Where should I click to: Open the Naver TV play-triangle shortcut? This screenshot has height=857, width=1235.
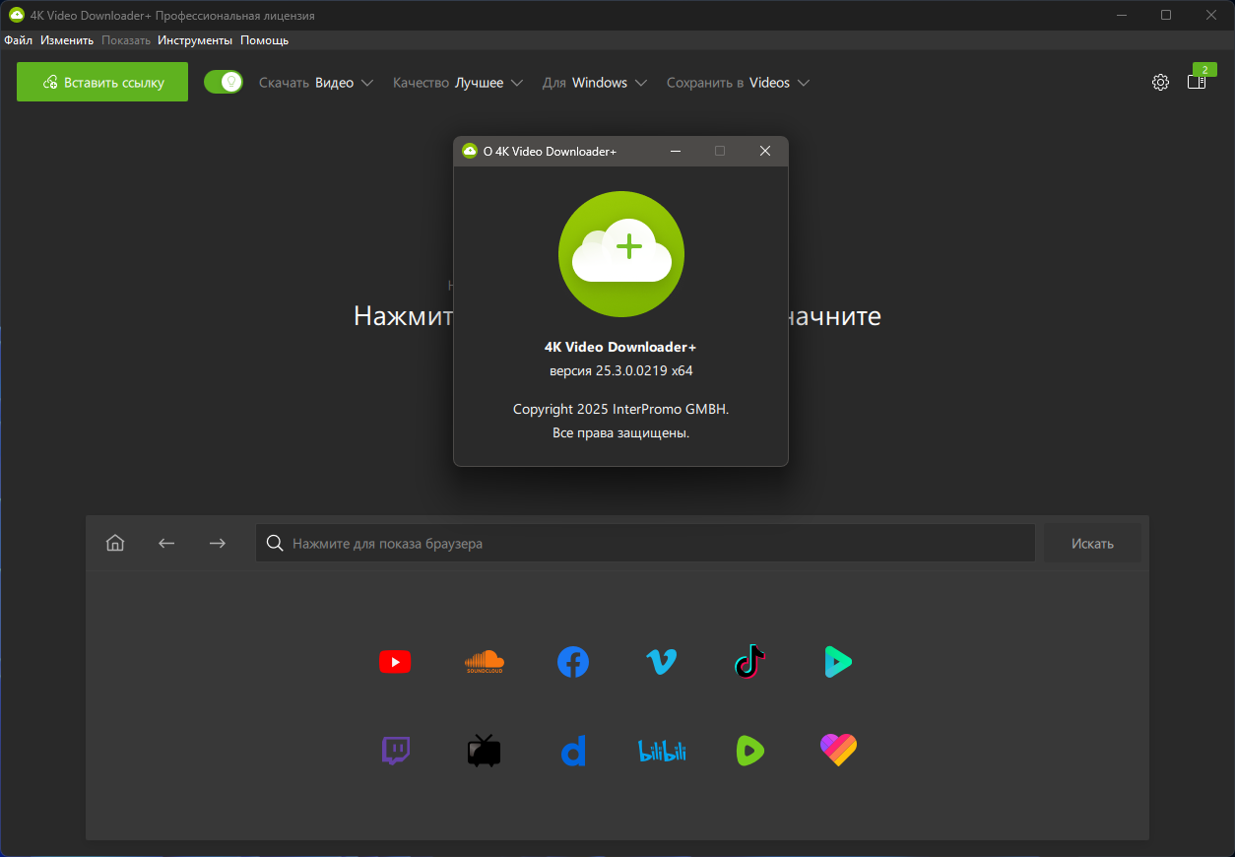pos(838,662)
